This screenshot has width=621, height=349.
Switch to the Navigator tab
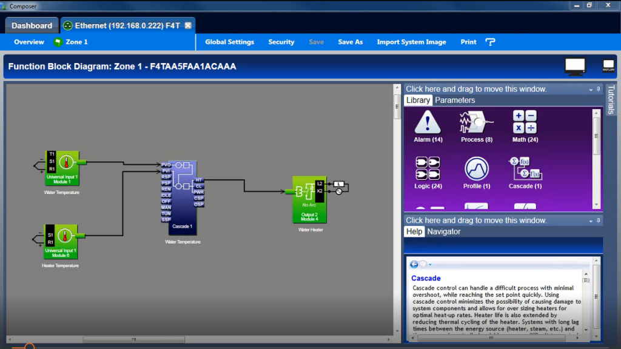coord(444,231)
